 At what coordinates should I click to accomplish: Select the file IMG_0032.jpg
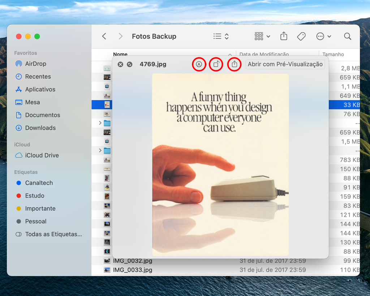[x=133, y=261]
